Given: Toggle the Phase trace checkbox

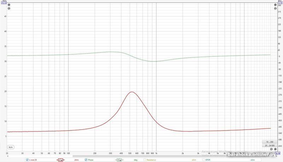Looking at the screenshot, I should (86, 160).
